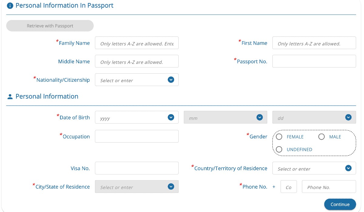
Task: Select the Middle Name input box
Action: coord(137,61)
